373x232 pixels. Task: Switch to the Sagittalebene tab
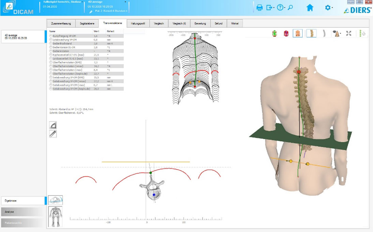(x=87, y=24)
